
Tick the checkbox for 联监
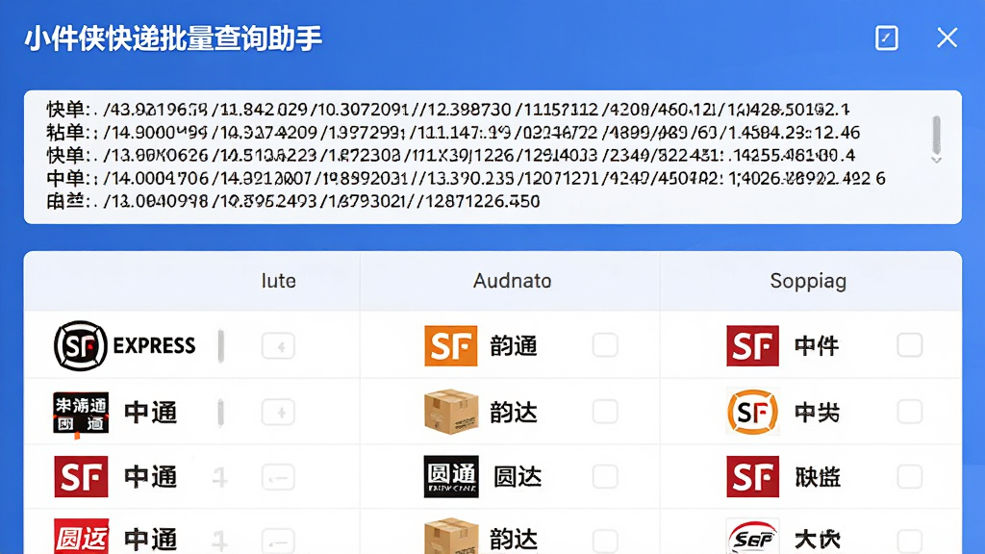(910, 476)
